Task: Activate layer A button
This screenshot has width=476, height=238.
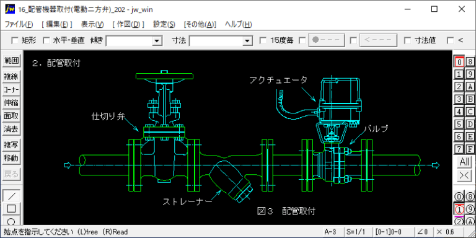Action: pos(470,87)
